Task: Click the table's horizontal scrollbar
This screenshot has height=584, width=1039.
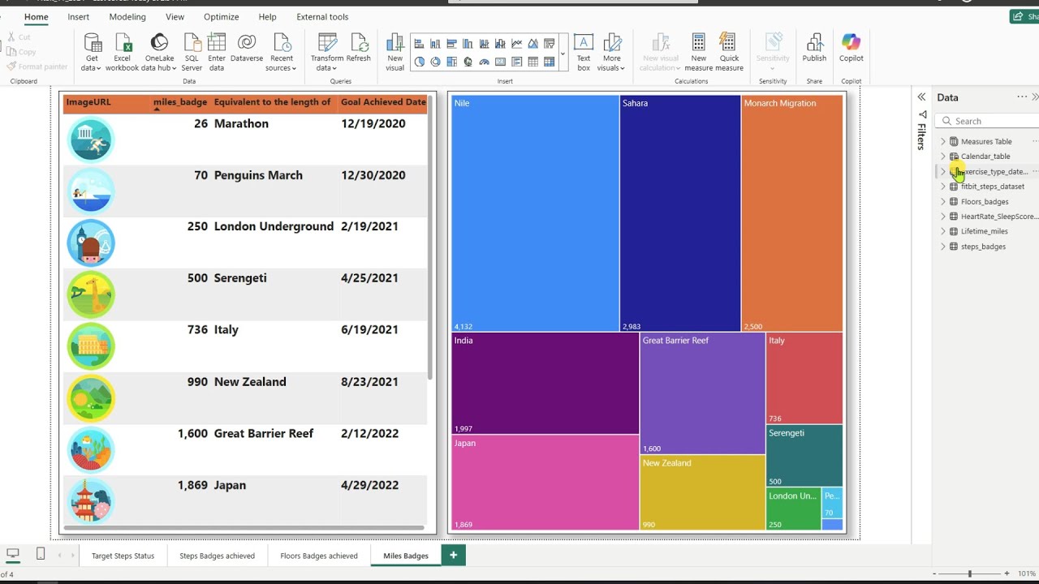Action: pos(244,528)
